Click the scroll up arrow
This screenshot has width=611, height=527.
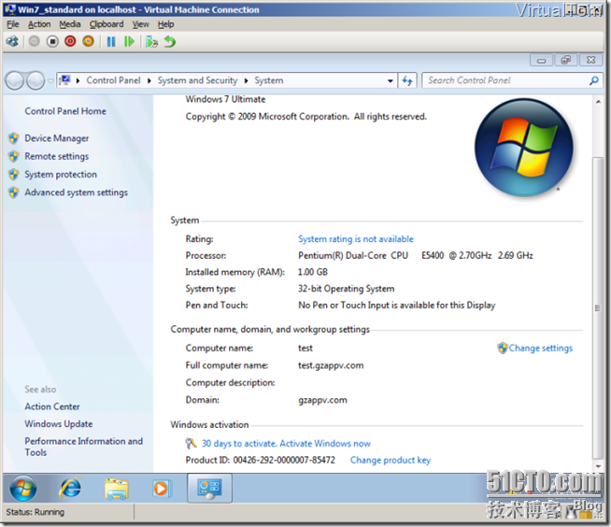[x=598, y=101]
